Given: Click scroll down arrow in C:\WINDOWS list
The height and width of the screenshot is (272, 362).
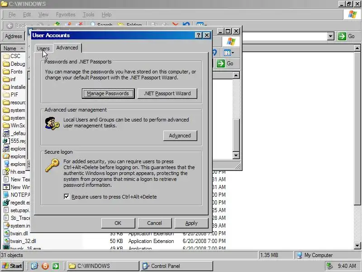Looking at the screenshot, I should click(x=357, y=246).
